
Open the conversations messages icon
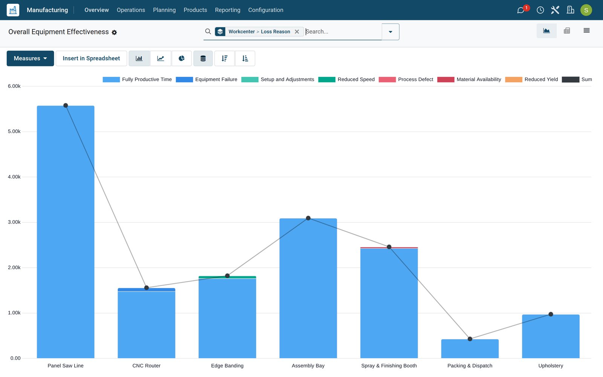521,10
